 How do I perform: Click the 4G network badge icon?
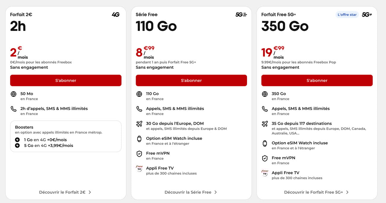(116, 15)
